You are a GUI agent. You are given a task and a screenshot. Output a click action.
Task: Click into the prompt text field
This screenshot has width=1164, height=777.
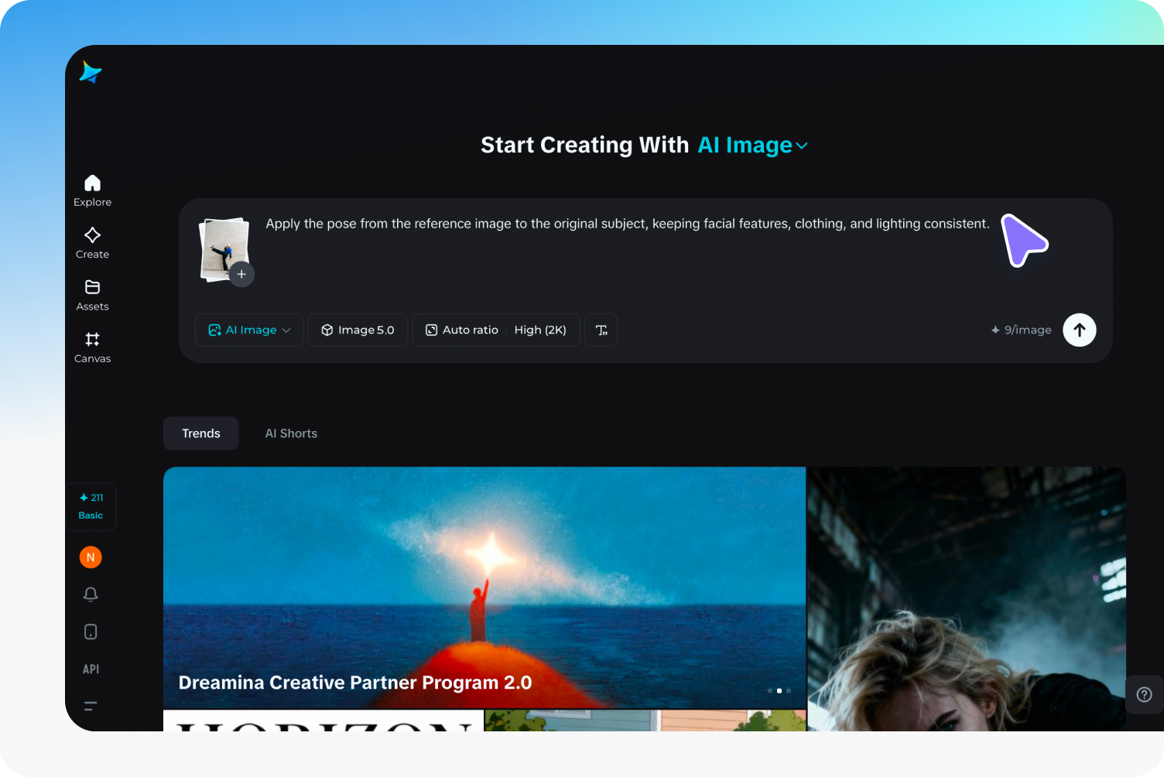click(x=628, y=224)
